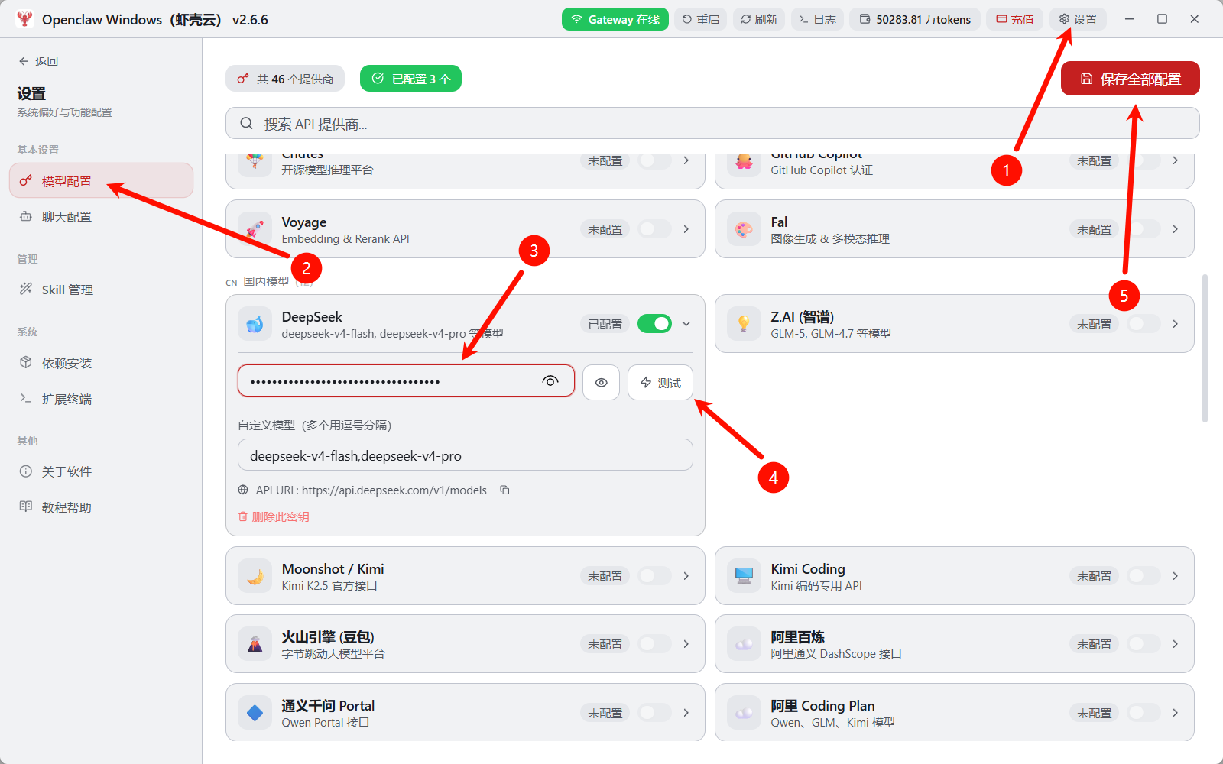
Task: Toggle the Z.AI (智谱) switch
Action: [x=1144, y=324]
